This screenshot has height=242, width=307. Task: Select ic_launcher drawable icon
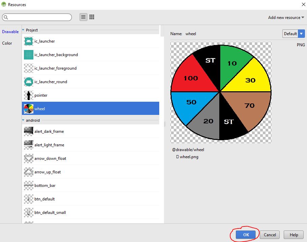pos(29,41)
